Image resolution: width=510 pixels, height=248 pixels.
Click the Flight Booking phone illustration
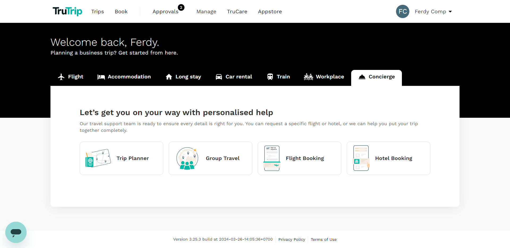point(272,158)
